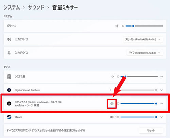The width and height of the screenshot is (170, 138).
Task: Click the Elgato Sound Capture label
Action: coord(27,90)
